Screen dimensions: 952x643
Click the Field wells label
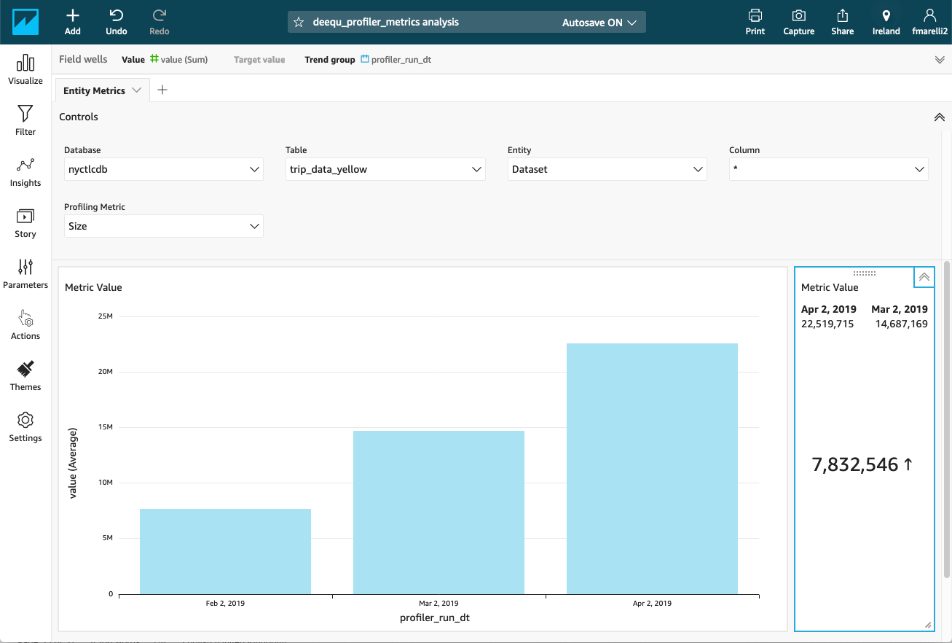(x=83, y=59)
